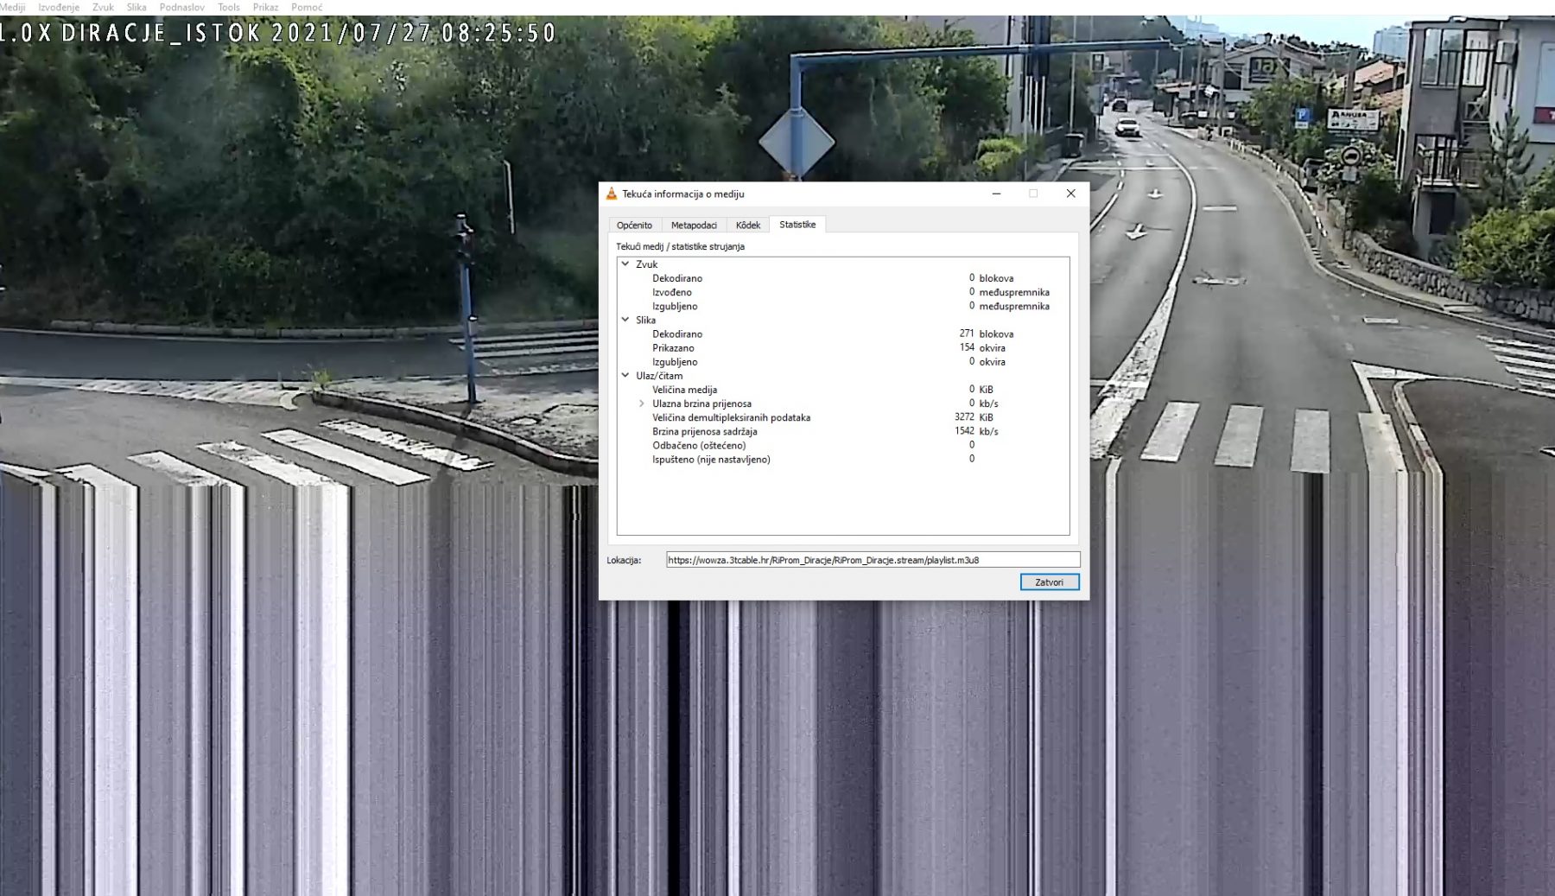Collapse the Slika statistics tree section

coord(625,320)
